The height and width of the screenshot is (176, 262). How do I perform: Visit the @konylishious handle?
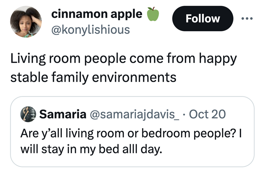pyautogui.click(x=90, y=30)
